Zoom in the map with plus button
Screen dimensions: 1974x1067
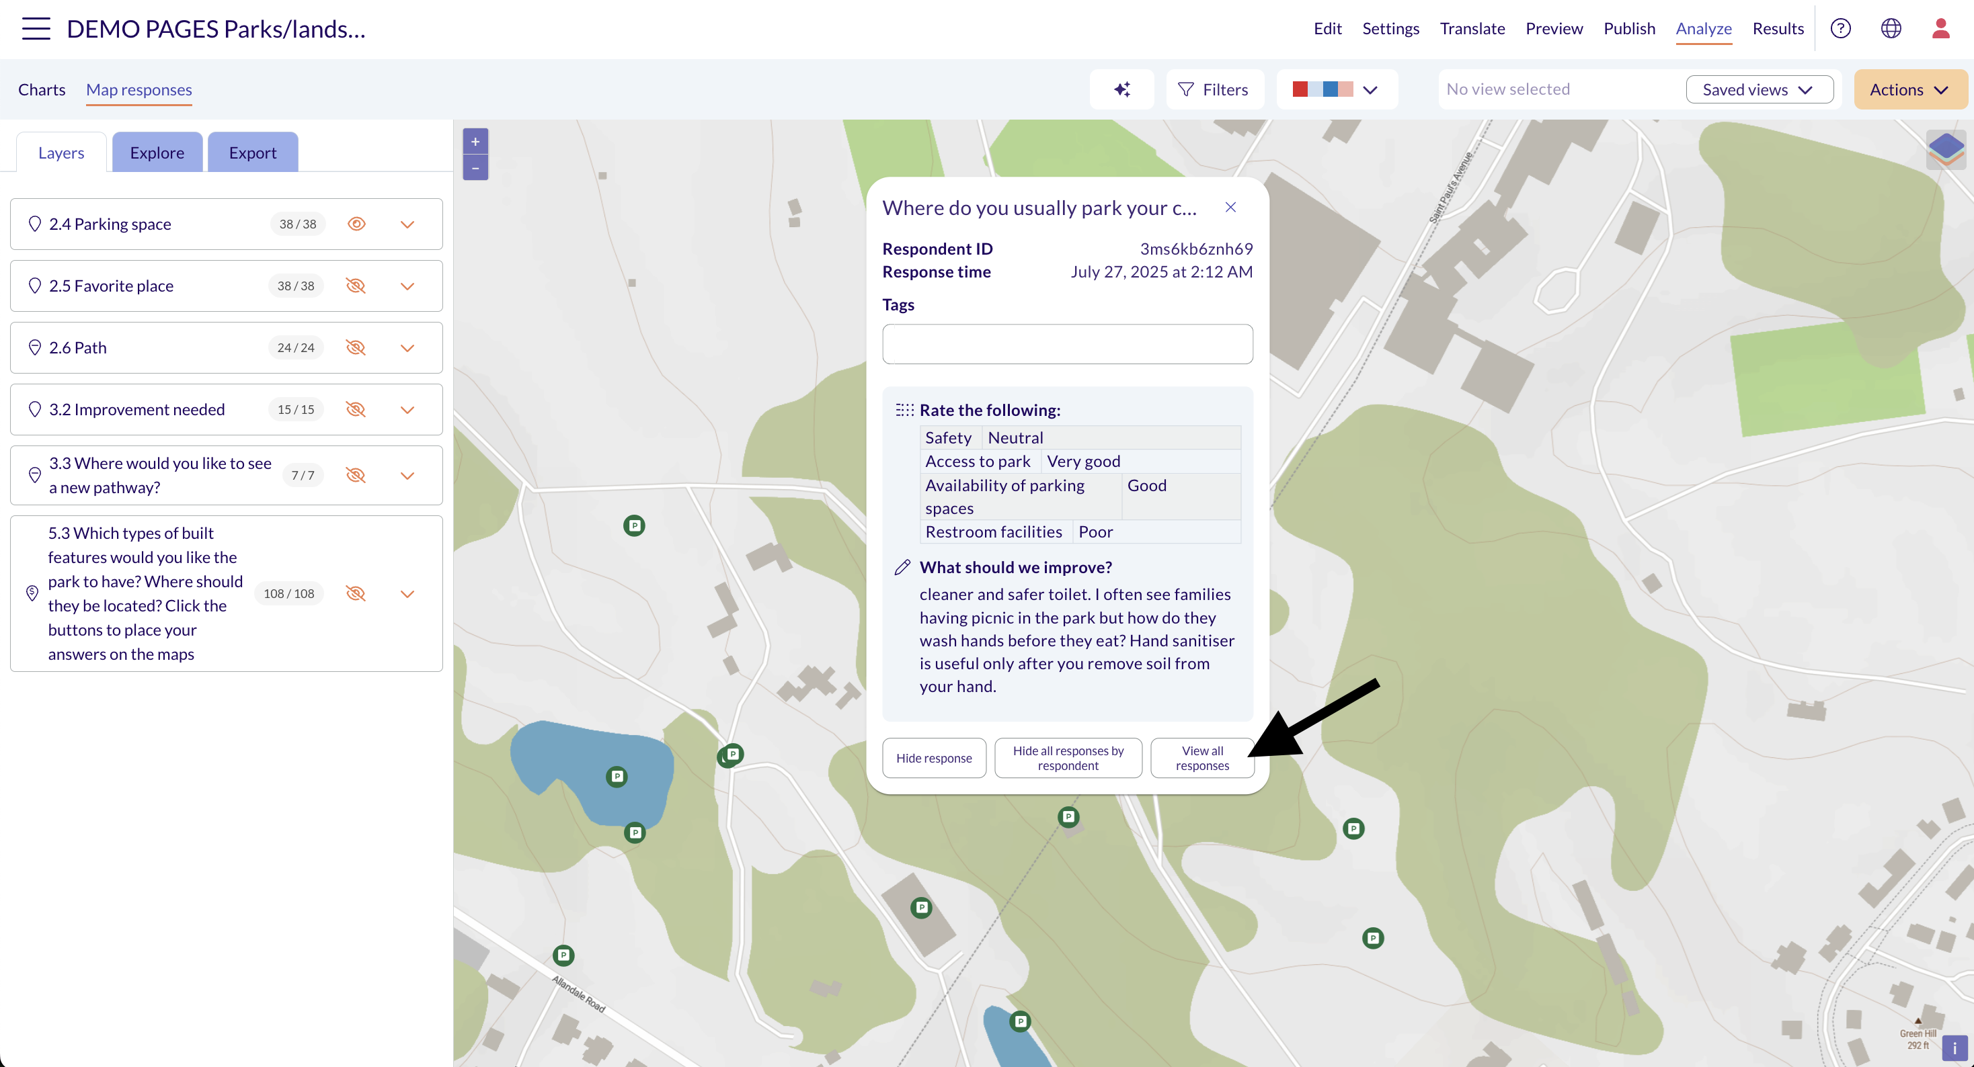click(x=475, y=142)
